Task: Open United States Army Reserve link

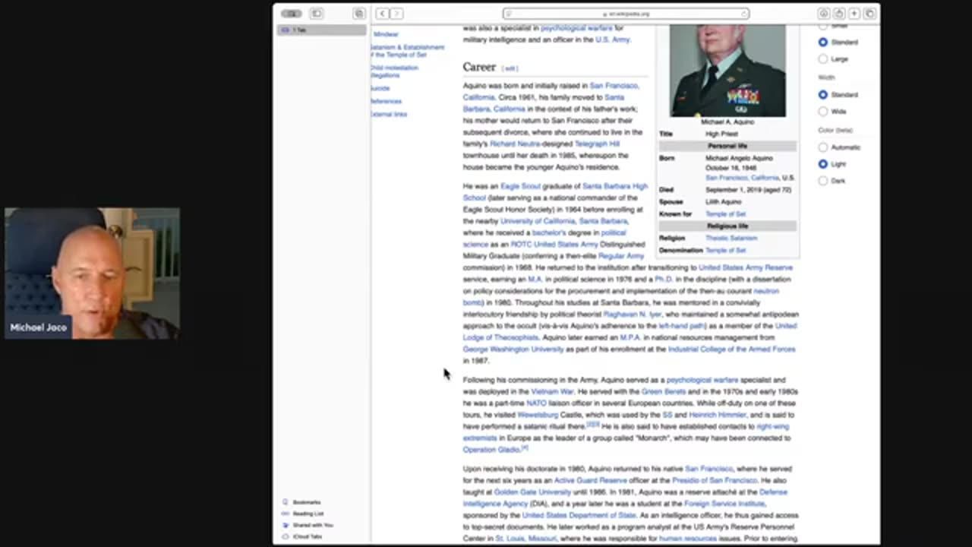Action: [745, 267]
